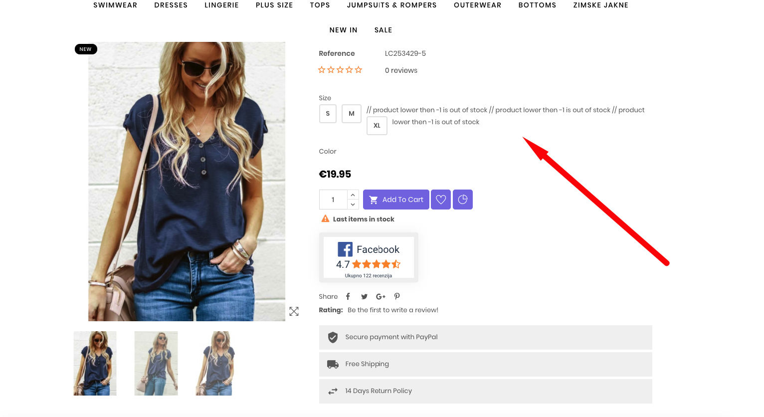
Task: Click the main product image
Action: (x=187, y=182)
